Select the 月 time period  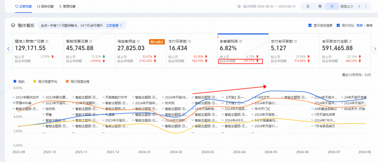pos(332,7)
